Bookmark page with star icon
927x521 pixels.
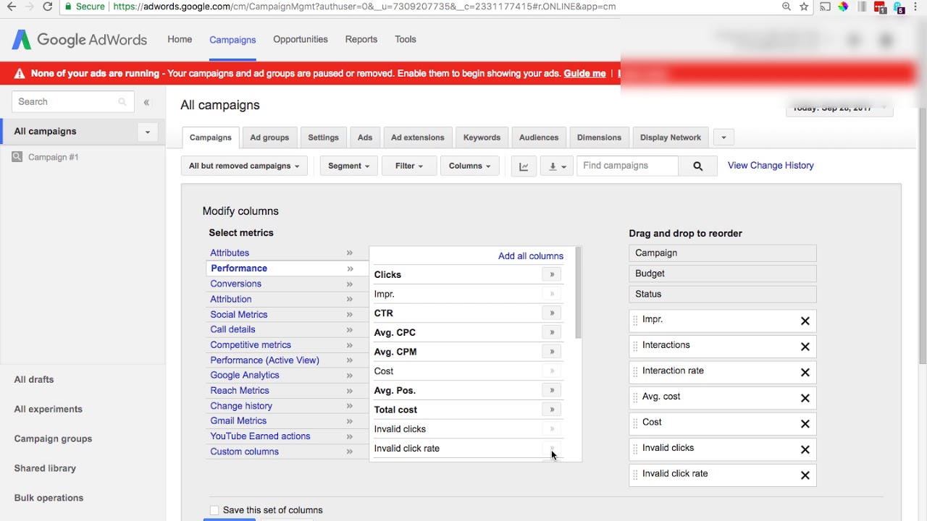(x=804, y=7)
